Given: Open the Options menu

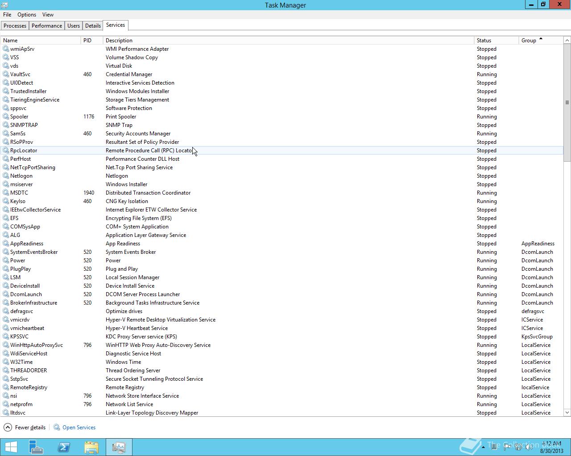Looking at the screenshot, I should pyautogui.click(x=27, y=15).
